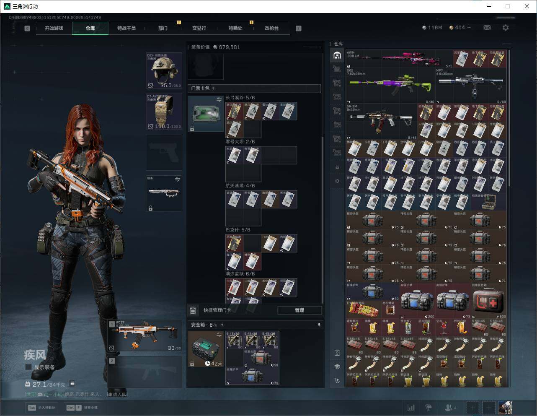Click the warehouse stacking layers icon
The height and width of the screenshot is (416, 537).
tap(337, 367)
